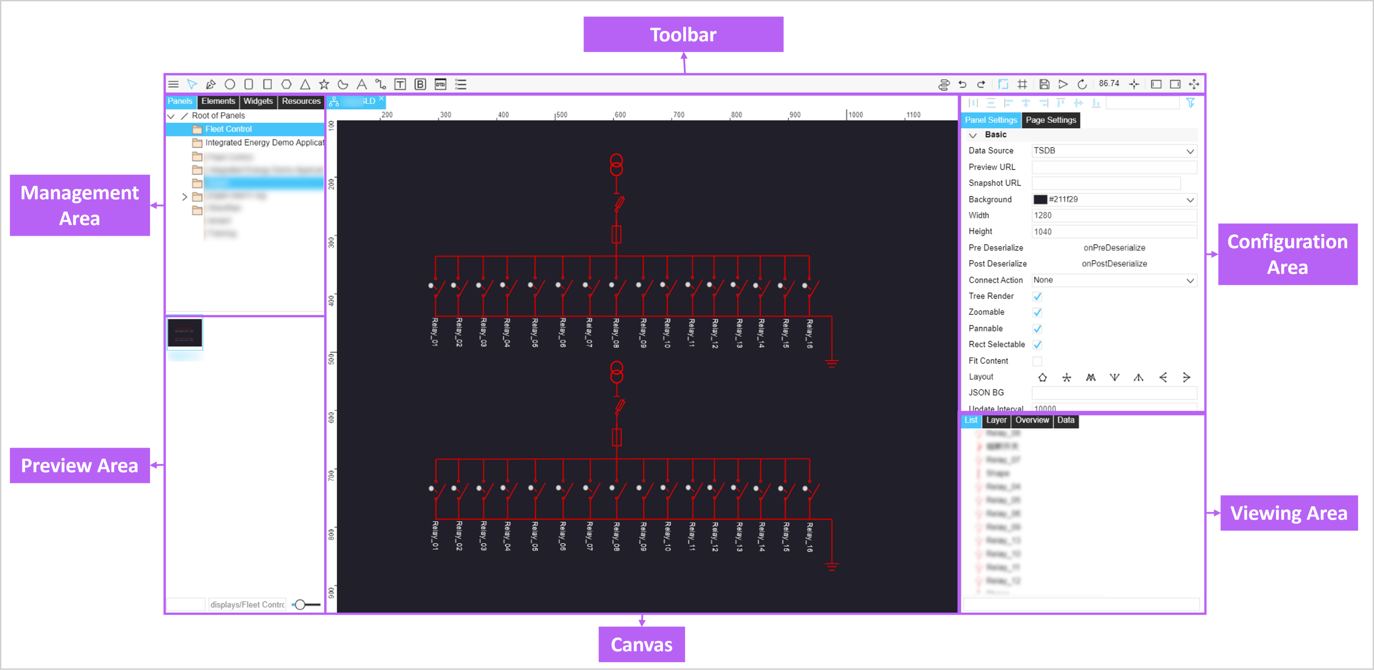Select the triangle shape tool
1374x670 pixels.
[305, 84]
